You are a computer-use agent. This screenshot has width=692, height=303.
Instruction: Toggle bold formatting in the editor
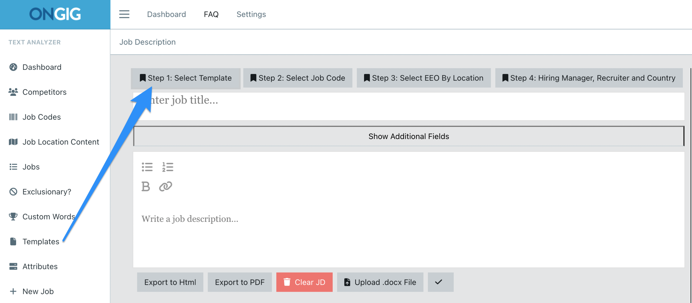[146, 186]
